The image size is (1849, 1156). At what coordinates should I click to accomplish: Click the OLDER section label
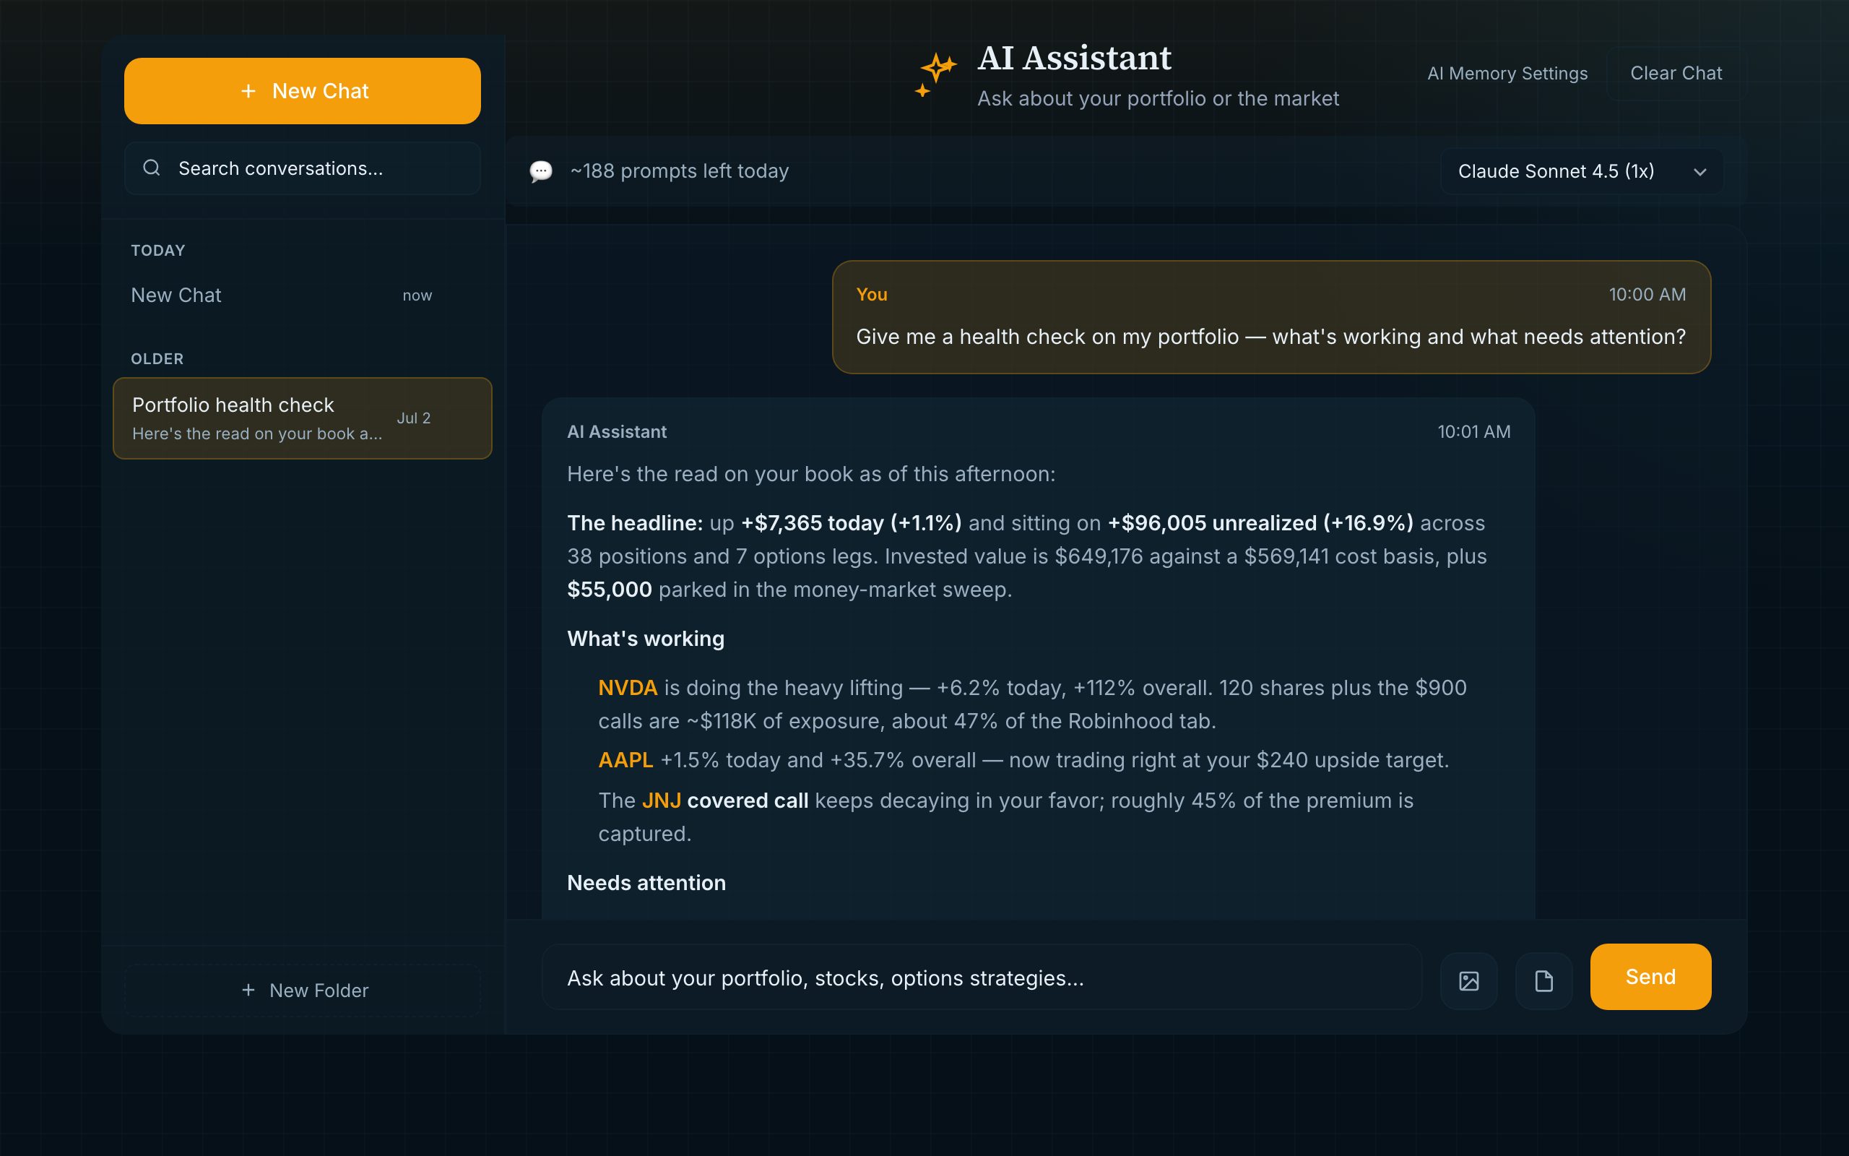click(x=157, y=359)
